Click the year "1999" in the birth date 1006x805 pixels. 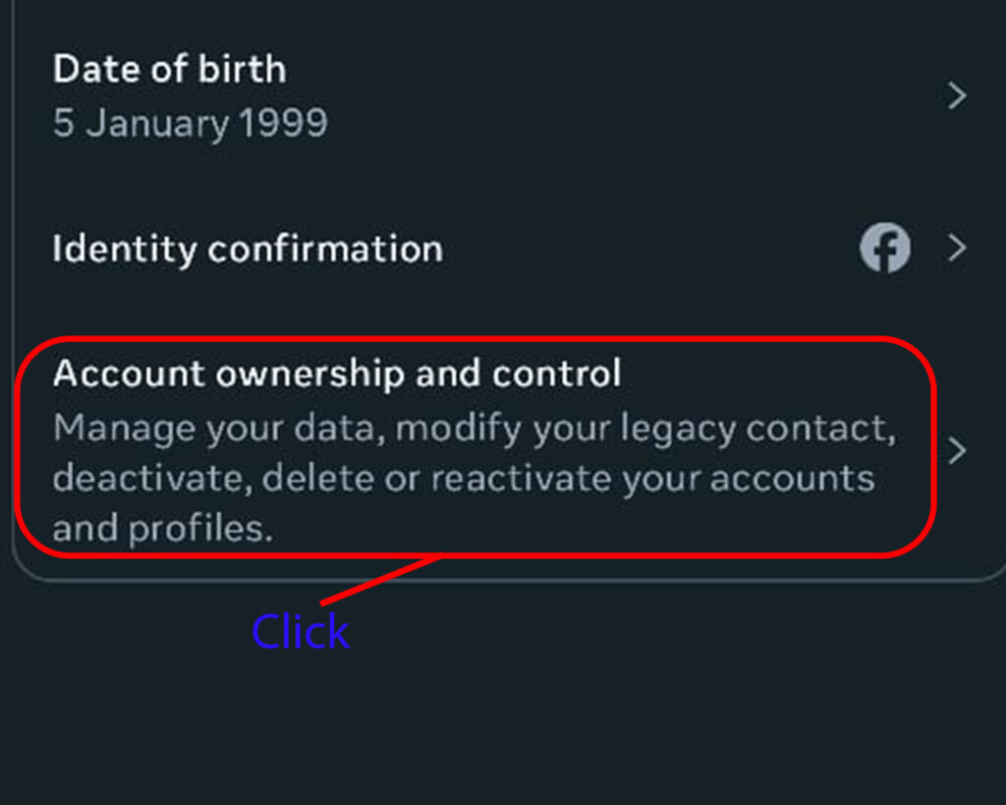[285, 124]
